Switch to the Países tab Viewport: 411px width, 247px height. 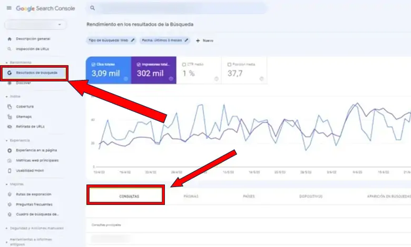[249, 197]
